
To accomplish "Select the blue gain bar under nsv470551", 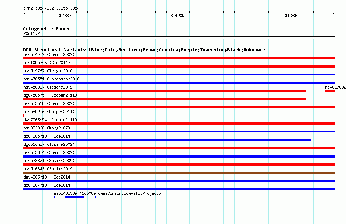I will (179, 83).
